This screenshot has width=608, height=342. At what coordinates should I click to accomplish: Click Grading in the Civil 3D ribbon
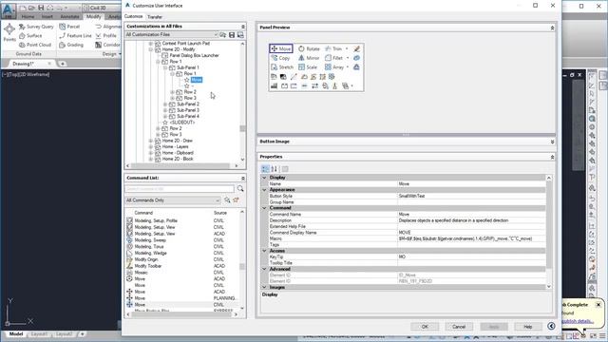[71, 45]
